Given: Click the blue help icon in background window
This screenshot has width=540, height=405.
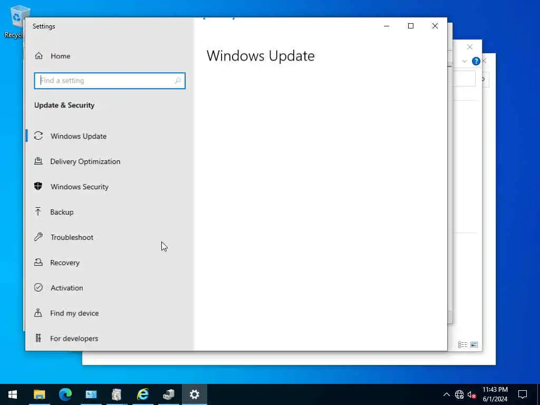Looking at the screenshot, I should click(x=476, y=61).
